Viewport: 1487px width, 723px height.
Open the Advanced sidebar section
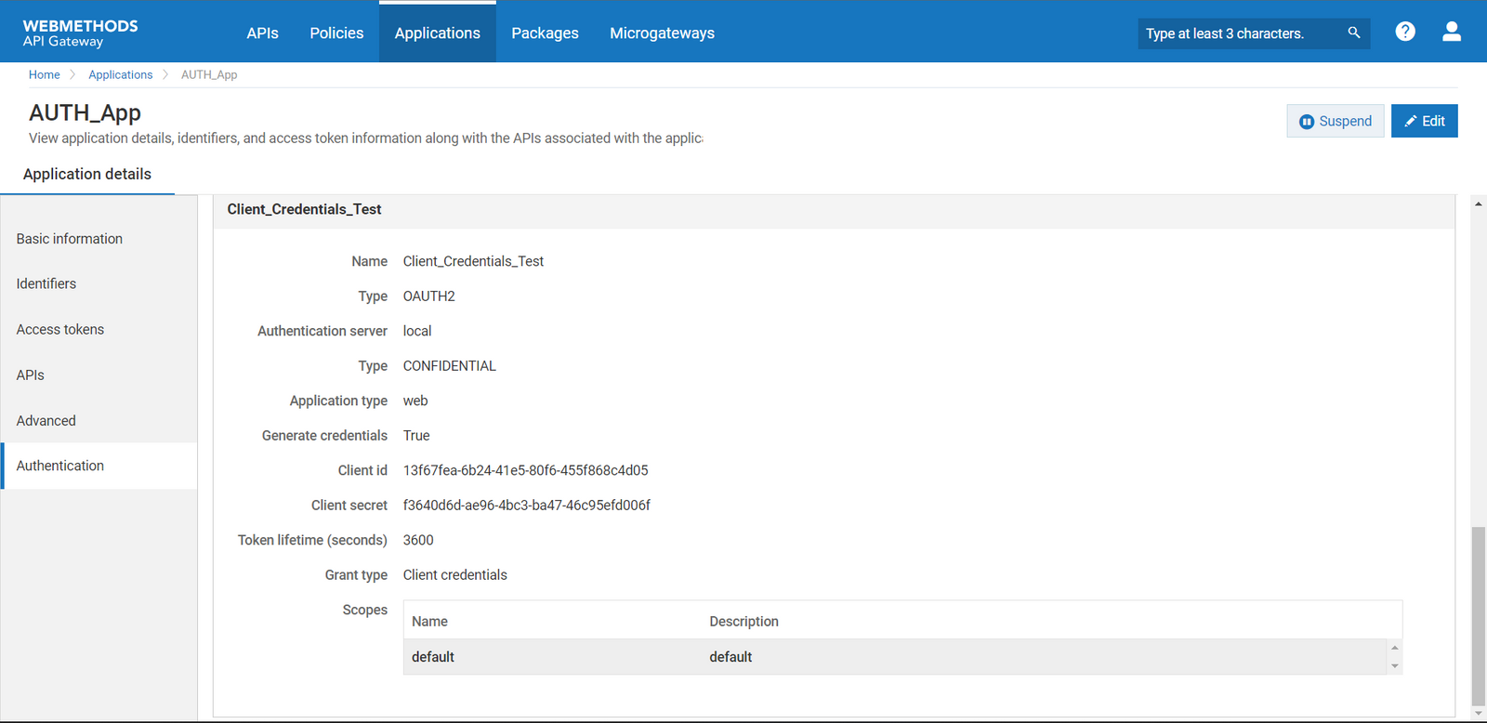(46, 420)
